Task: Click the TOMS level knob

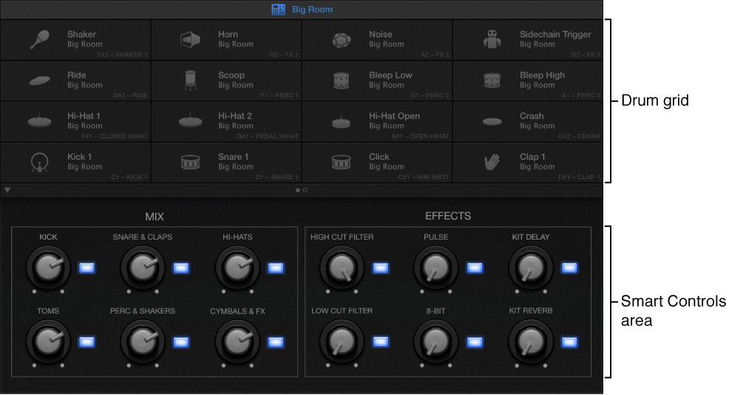Action: (48, 342)
